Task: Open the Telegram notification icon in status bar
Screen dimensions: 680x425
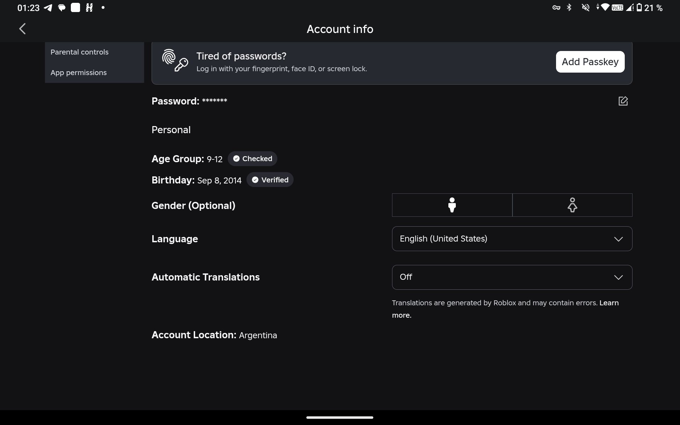Action: click(x=48, y=8)
